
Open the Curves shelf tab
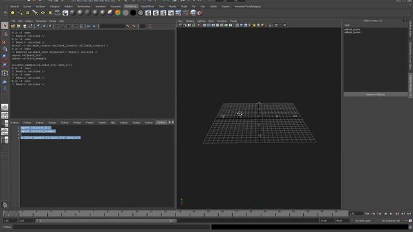27,6
